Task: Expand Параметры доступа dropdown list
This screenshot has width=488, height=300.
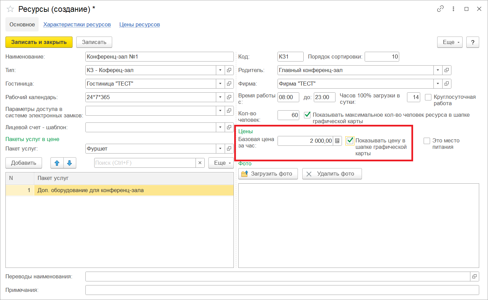Action: (220, 111)
